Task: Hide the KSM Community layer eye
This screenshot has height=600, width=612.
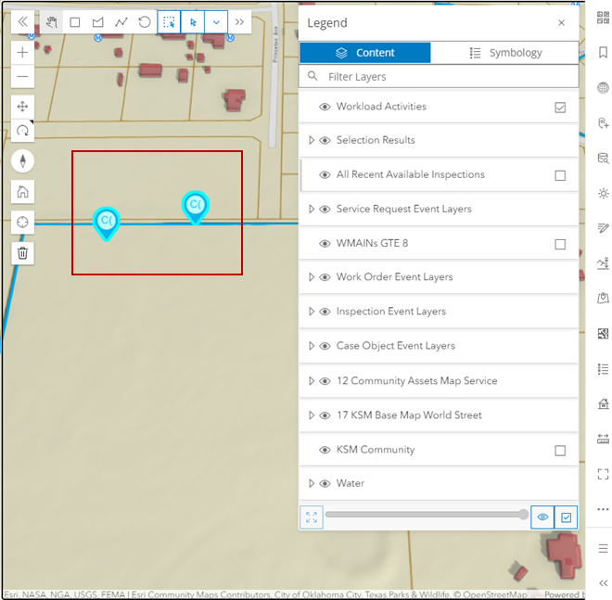Action: tap(325, 451)
